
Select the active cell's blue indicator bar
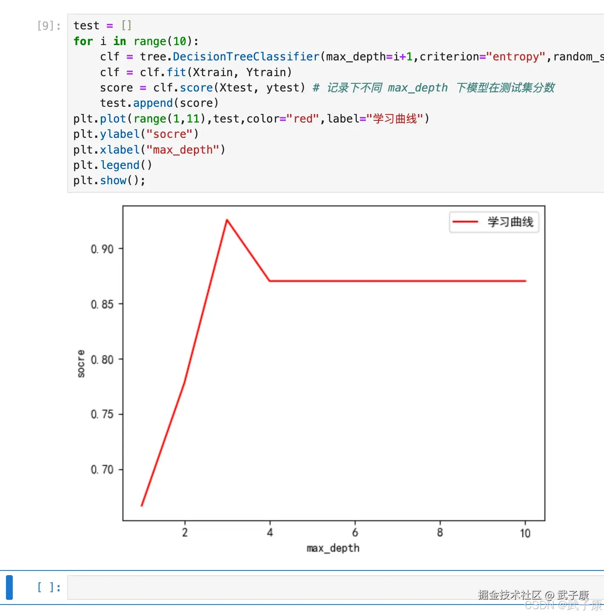click(x=9, y=587)
